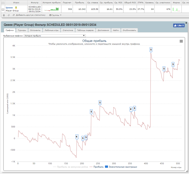Click the dollar win marker near game 203
This screenshot has height=174, width=189.
tap(83, 138)
